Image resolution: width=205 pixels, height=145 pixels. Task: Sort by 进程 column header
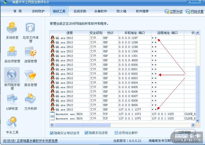(69, 33)
